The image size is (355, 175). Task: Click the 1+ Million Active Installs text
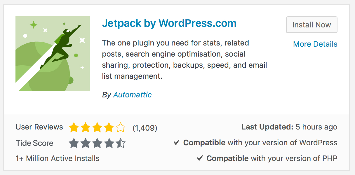tap(58, 158)
